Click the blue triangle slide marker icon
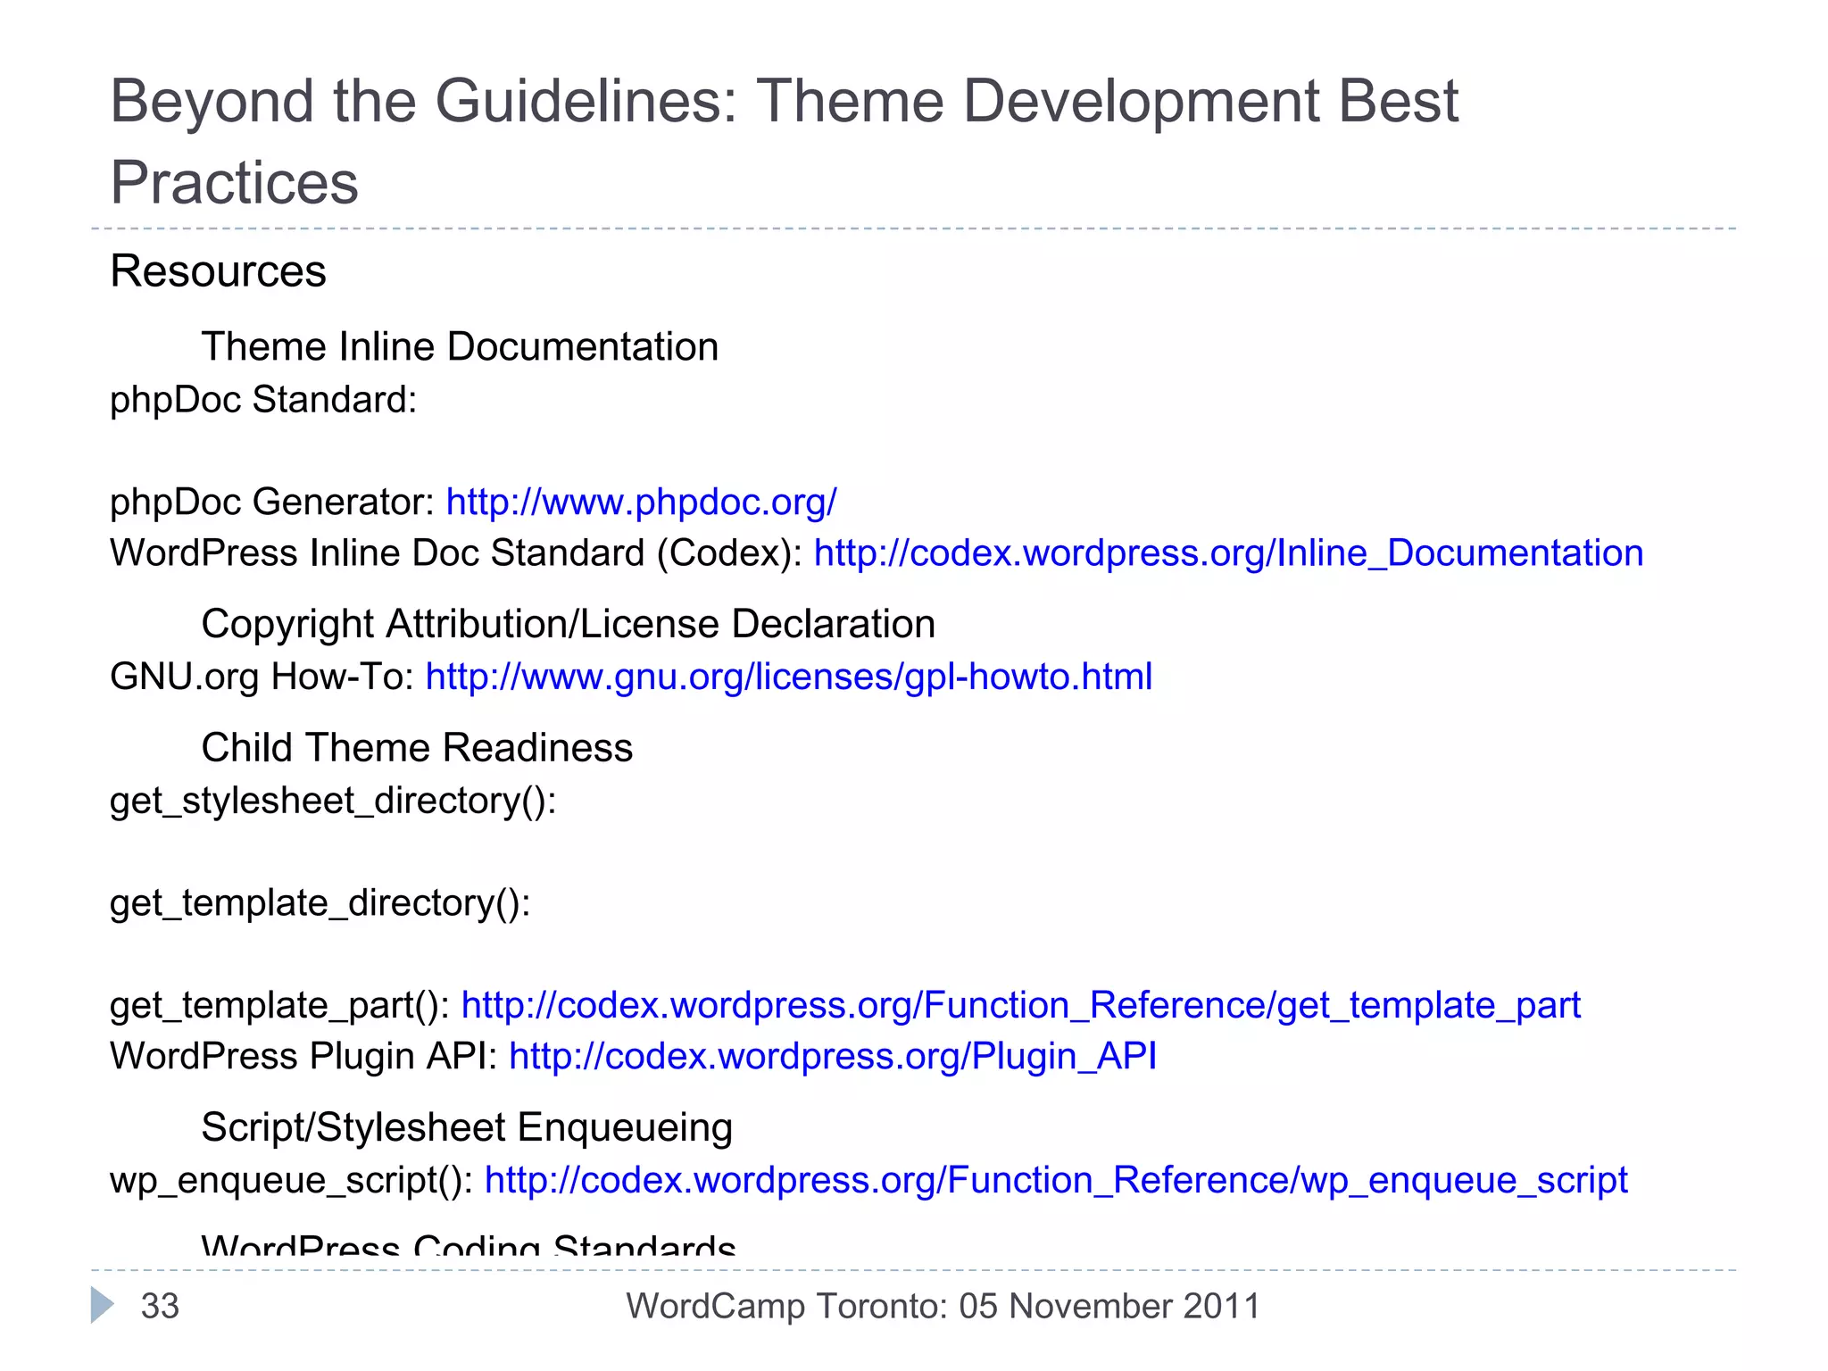Image resolution: width=1828 pixels, height=1371 pixels. 103,1305
